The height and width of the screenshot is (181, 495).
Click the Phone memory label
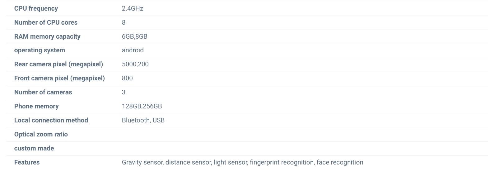[x=36, y=106]
